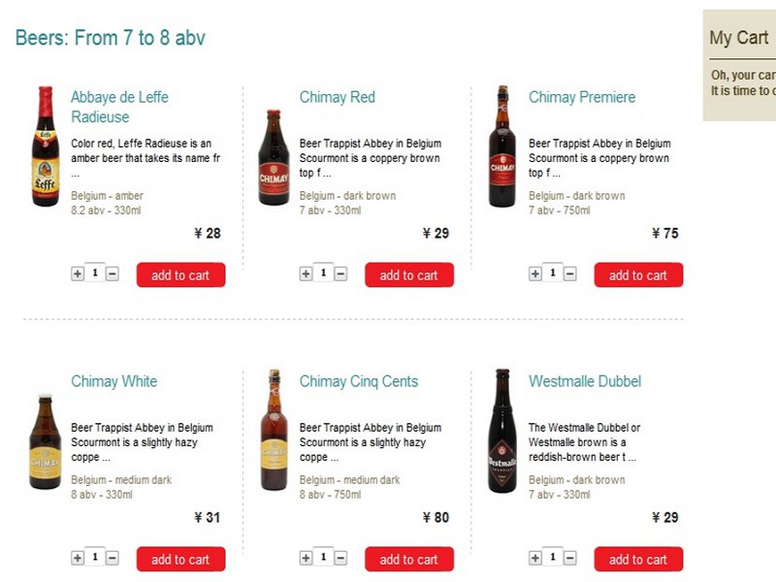Click the Chimay Premiere bottle image
The width and height of the screenshot is (776, 582).
tap(501, 146)
